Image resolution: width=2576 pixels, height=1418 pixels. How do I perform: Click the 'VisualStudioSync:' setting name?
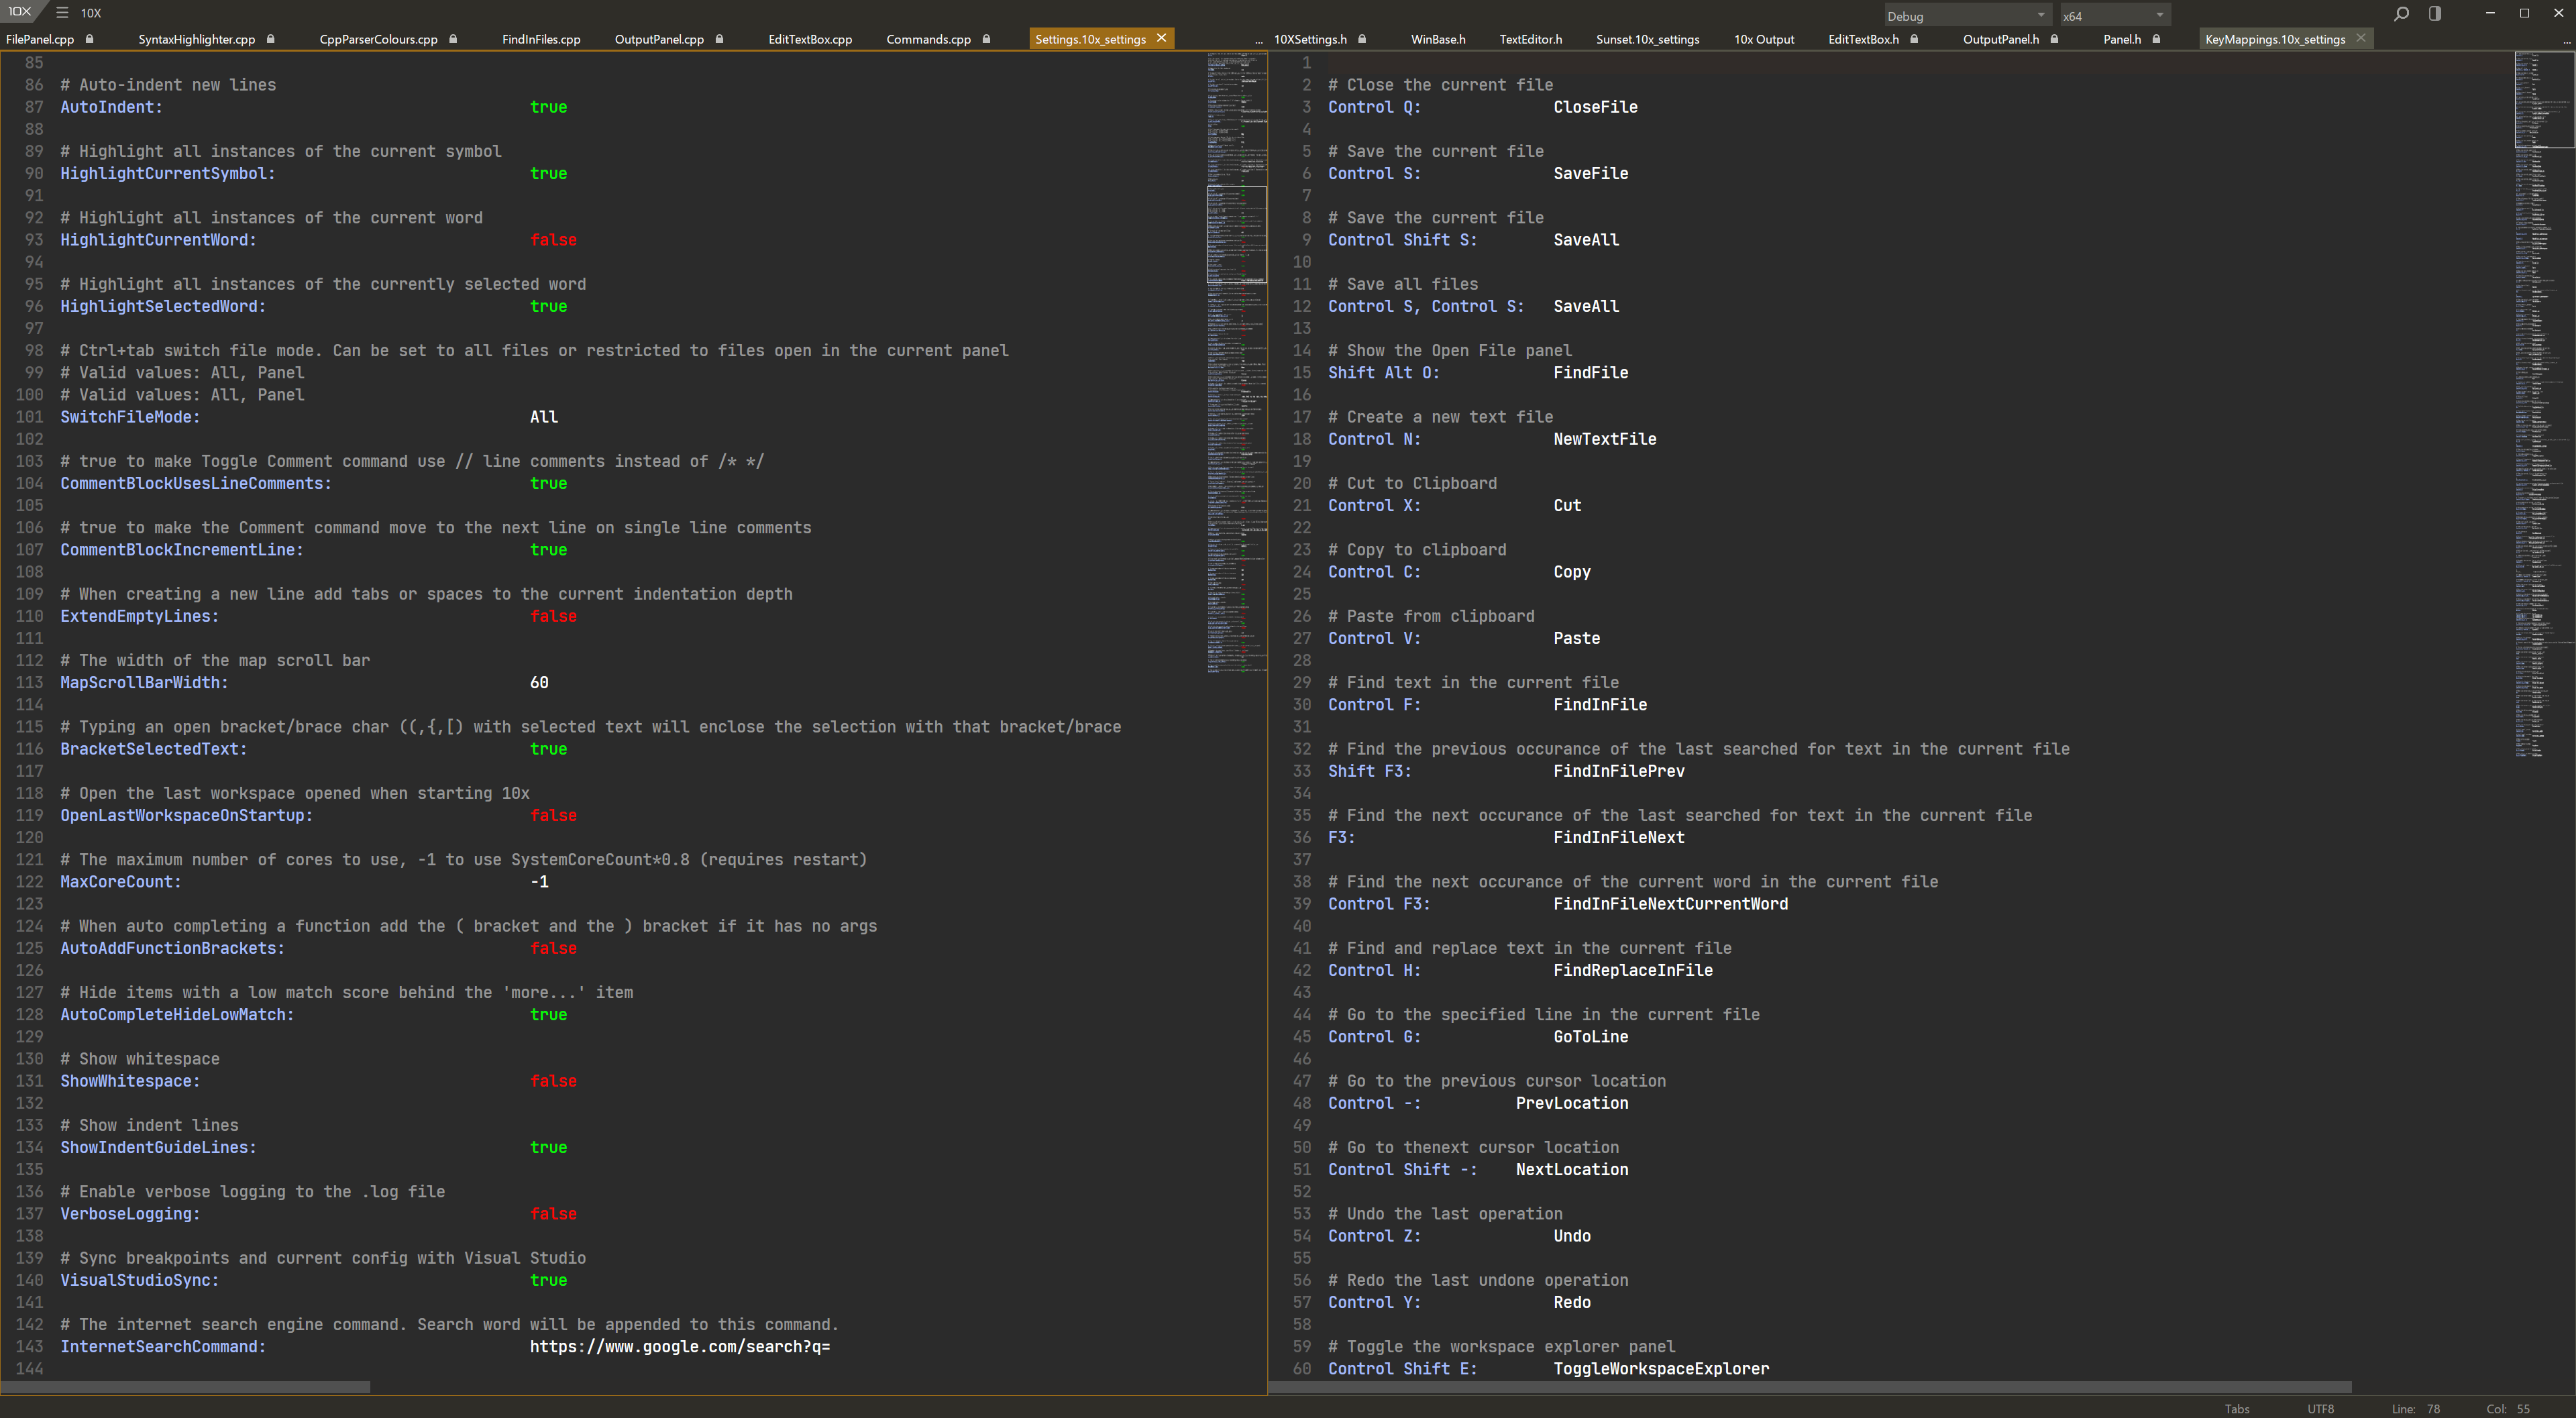[139, 1280]
